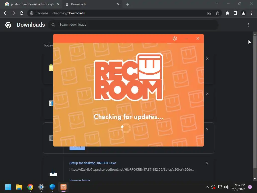Open Downloads page more actions menu
The width and height of the screenshot is (257, 193).
click(x=248, y=25)
